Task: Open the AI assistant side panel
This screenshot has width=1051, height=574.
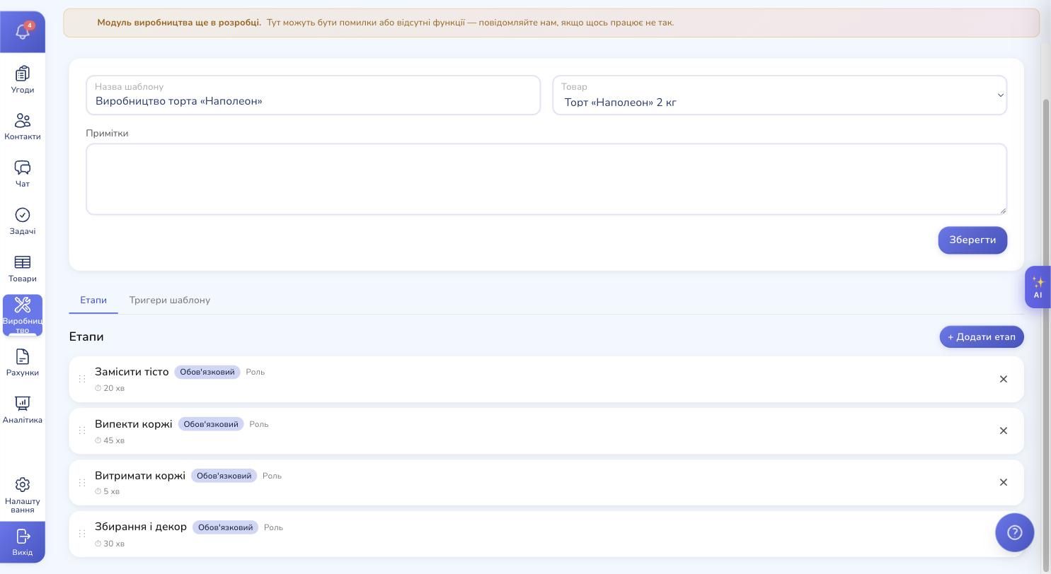Action: click(x=1038, y=287)
